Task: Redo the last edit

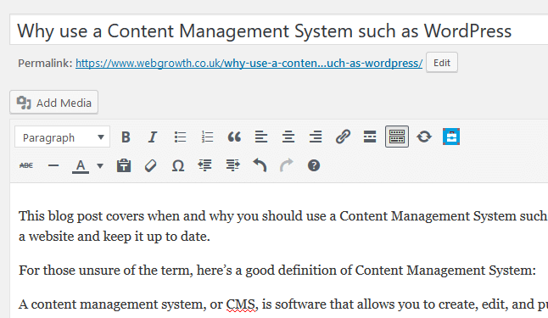Action: [x=287, y=165]
